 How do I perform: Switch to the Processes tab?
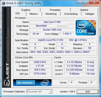[x=55, y=10]
